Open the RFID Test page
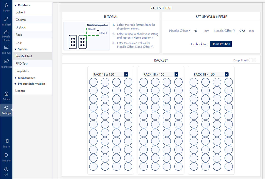This screenshot has height=179, width=265. 32,64
